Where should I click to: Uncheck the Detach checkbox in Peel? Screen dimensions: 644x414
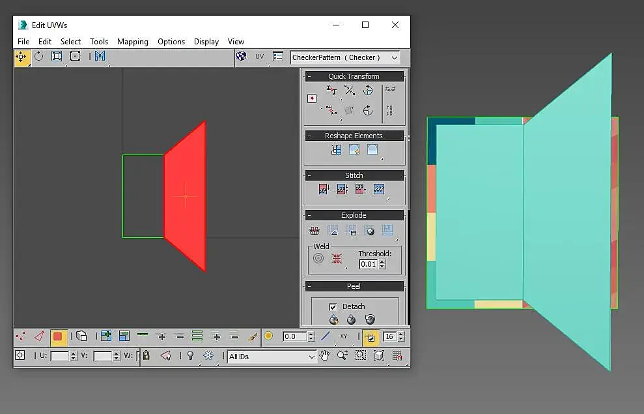[333, 306]
